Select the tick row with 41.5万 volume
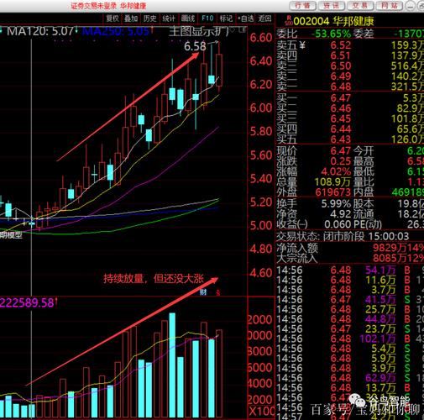The height and width of the screenshot is (420, 424). (350, 300)
